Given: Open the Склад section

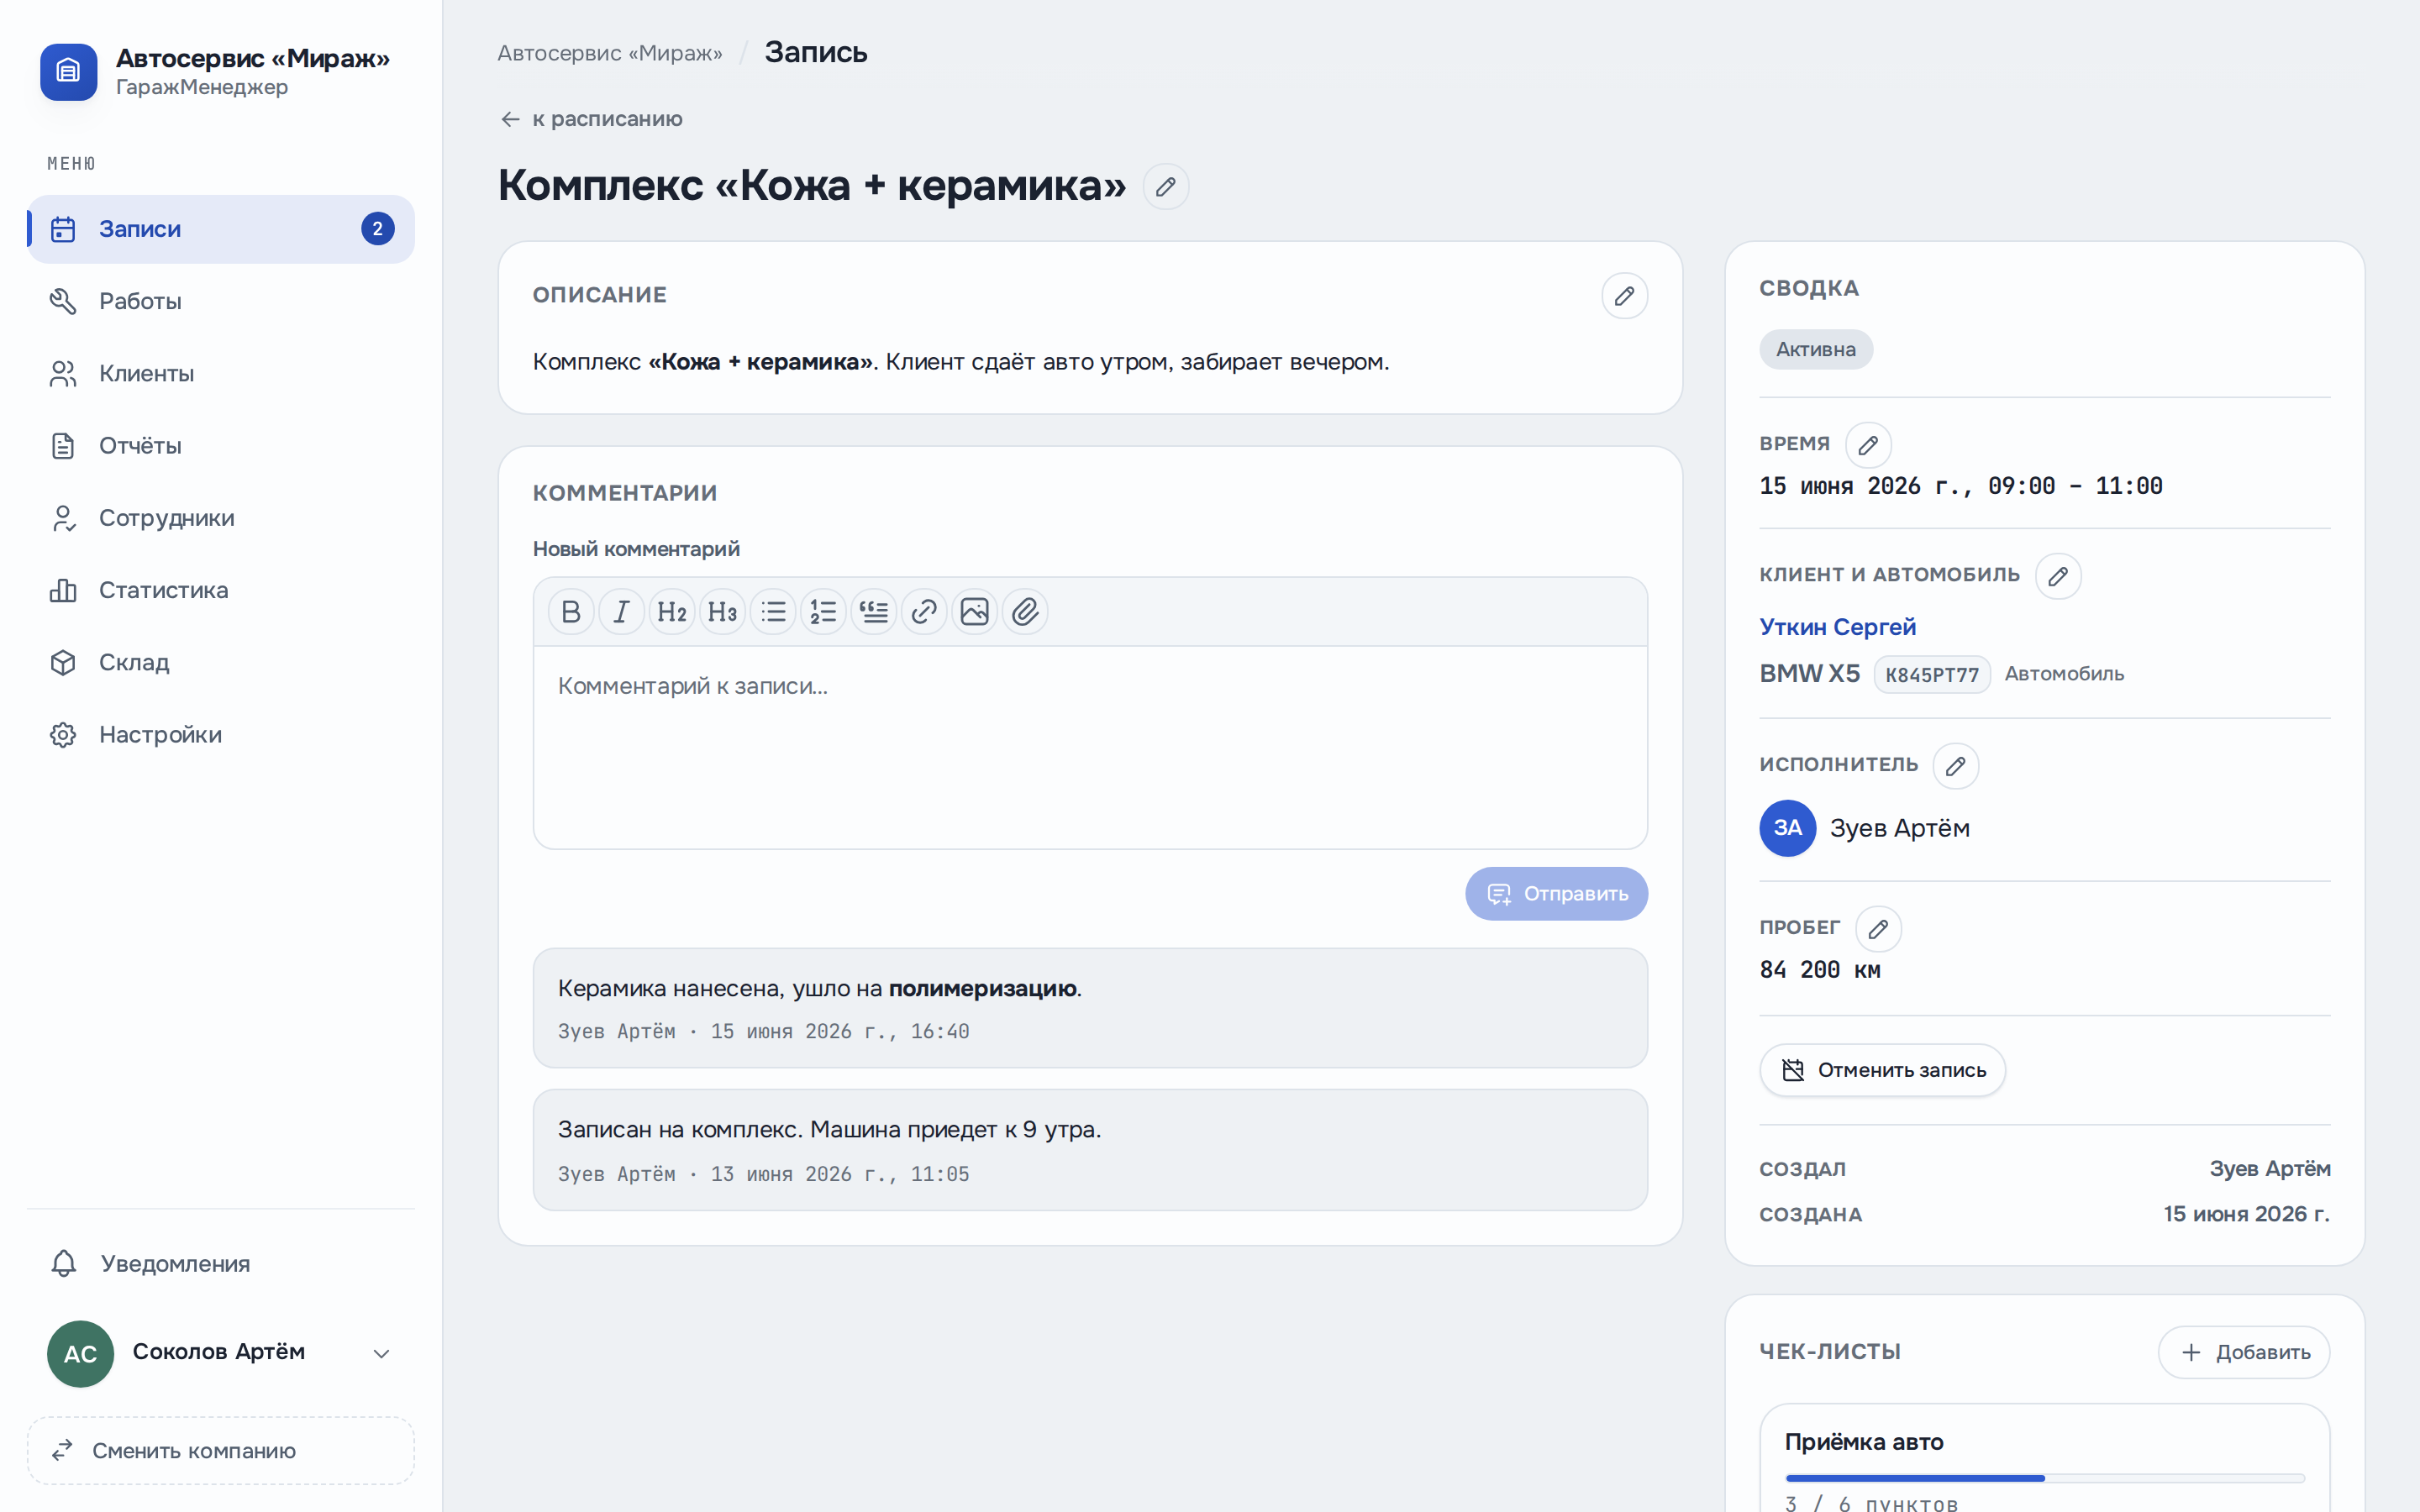Looking at the screenshot, I should 221,662.
